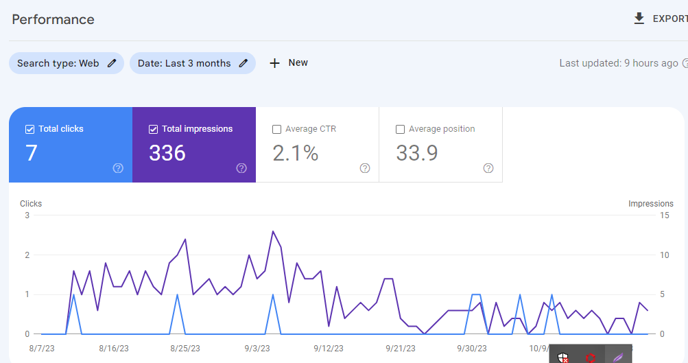Viewport: 688px width, 363px height.
Task: Open the help icon on Total impressions card
Action: pos(241,168)
